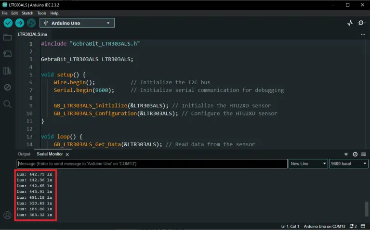Open the Sketch menu

point(27,13)
